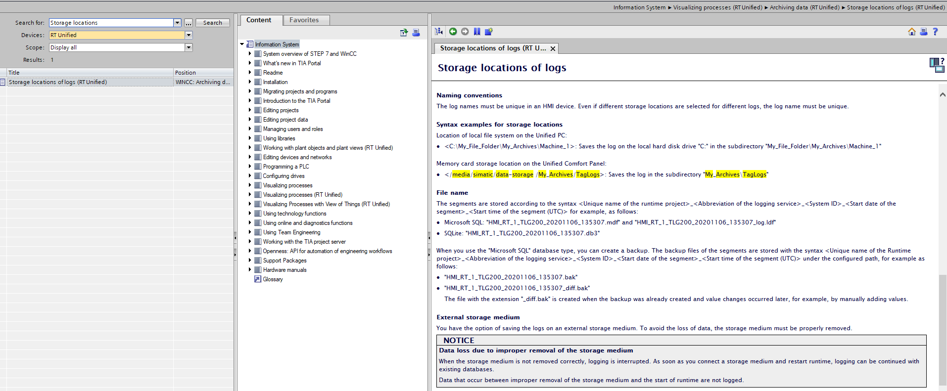Click the print icon above the content tree
Image resolution: width=947 pixels, height=391 pixels.
[x=416, y=33]
